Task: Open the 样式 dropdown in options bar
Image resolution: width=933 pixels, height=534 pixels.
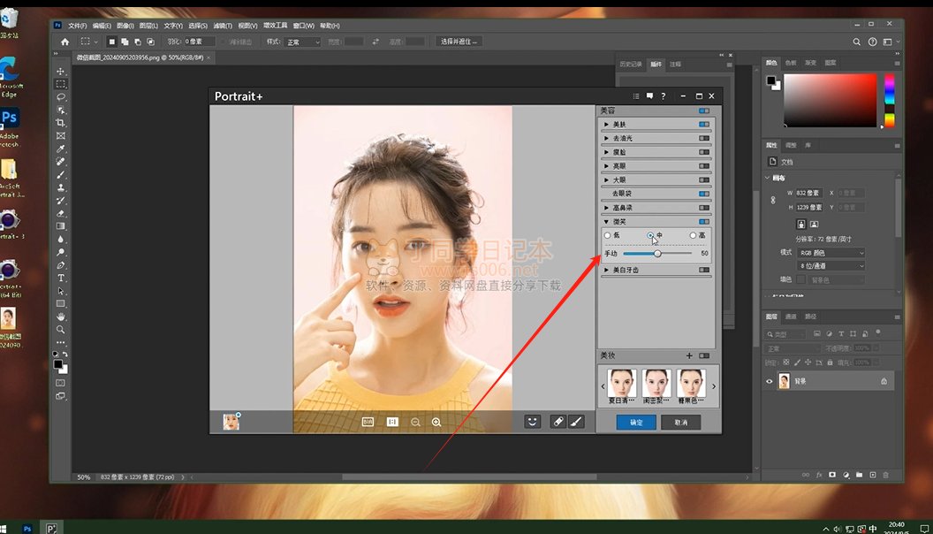Action: pyautogui.click(x=304, y=42)
